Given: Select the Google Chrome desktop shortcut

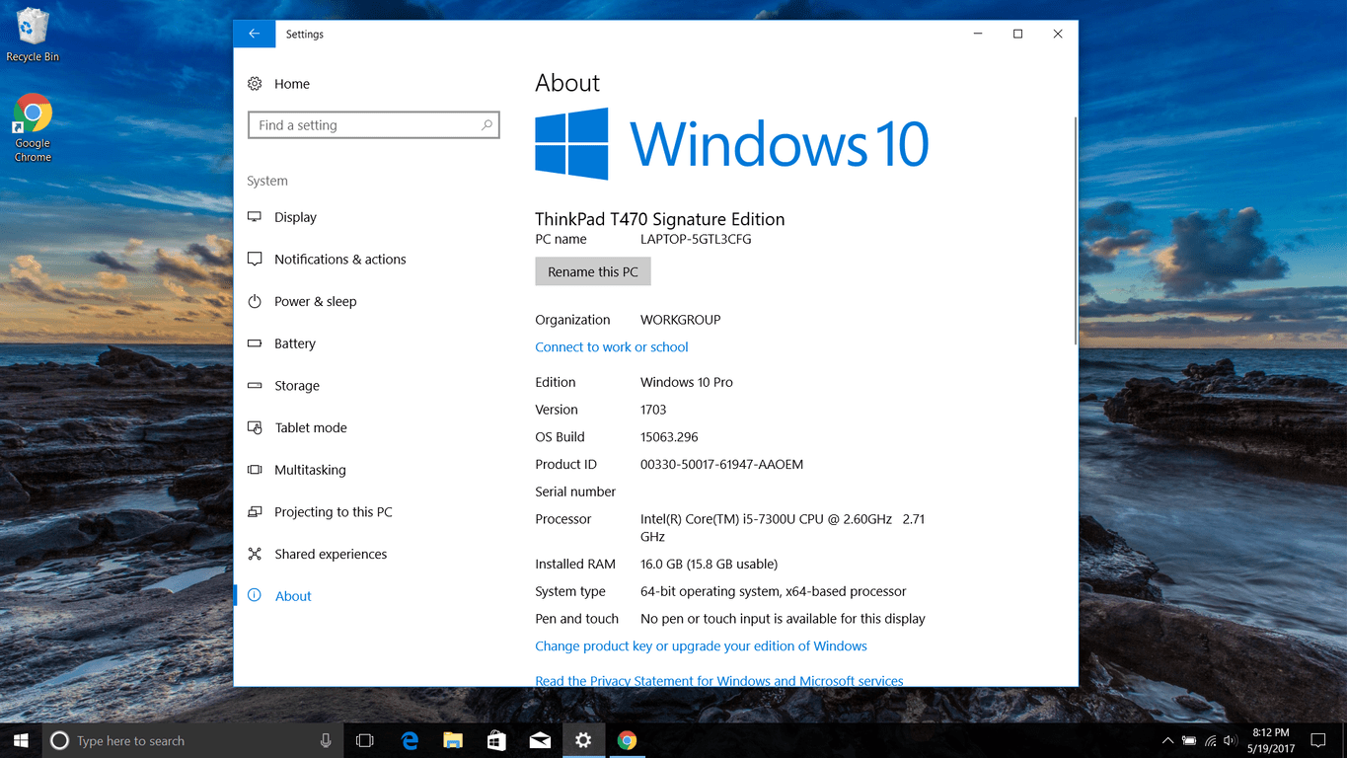Looking at the screenshot, I should click(33, 128).
